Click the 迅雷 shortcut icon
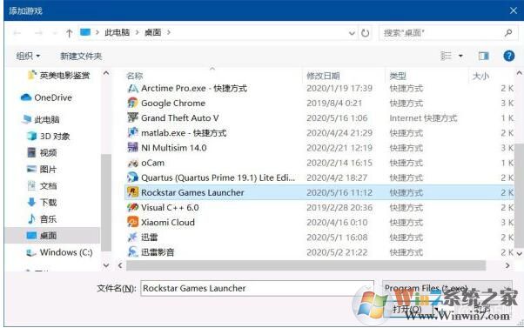Screen dimensions: 524x328 pos(132,238)
